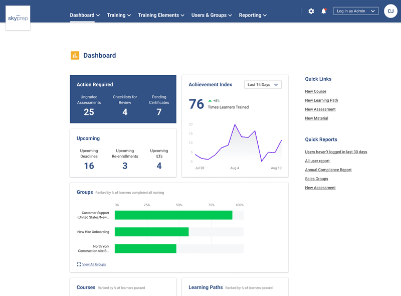Open the Last 14 Days dropdown
The image size is (401, 296).
point(262,84)
